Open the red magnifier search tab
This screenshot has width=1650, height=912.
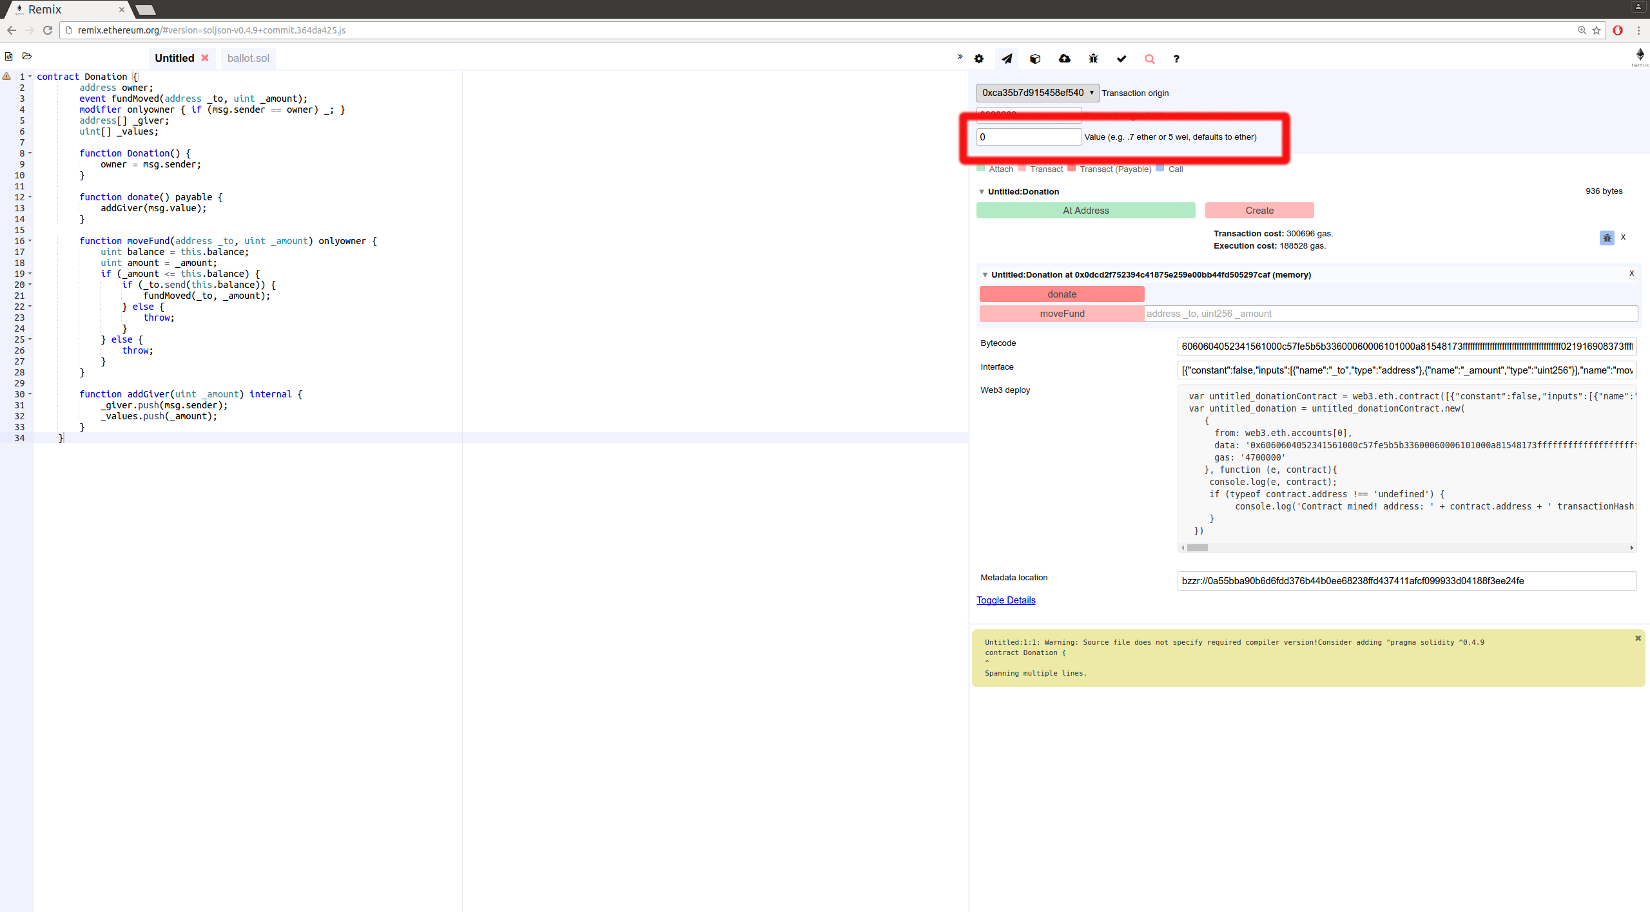1149,59
